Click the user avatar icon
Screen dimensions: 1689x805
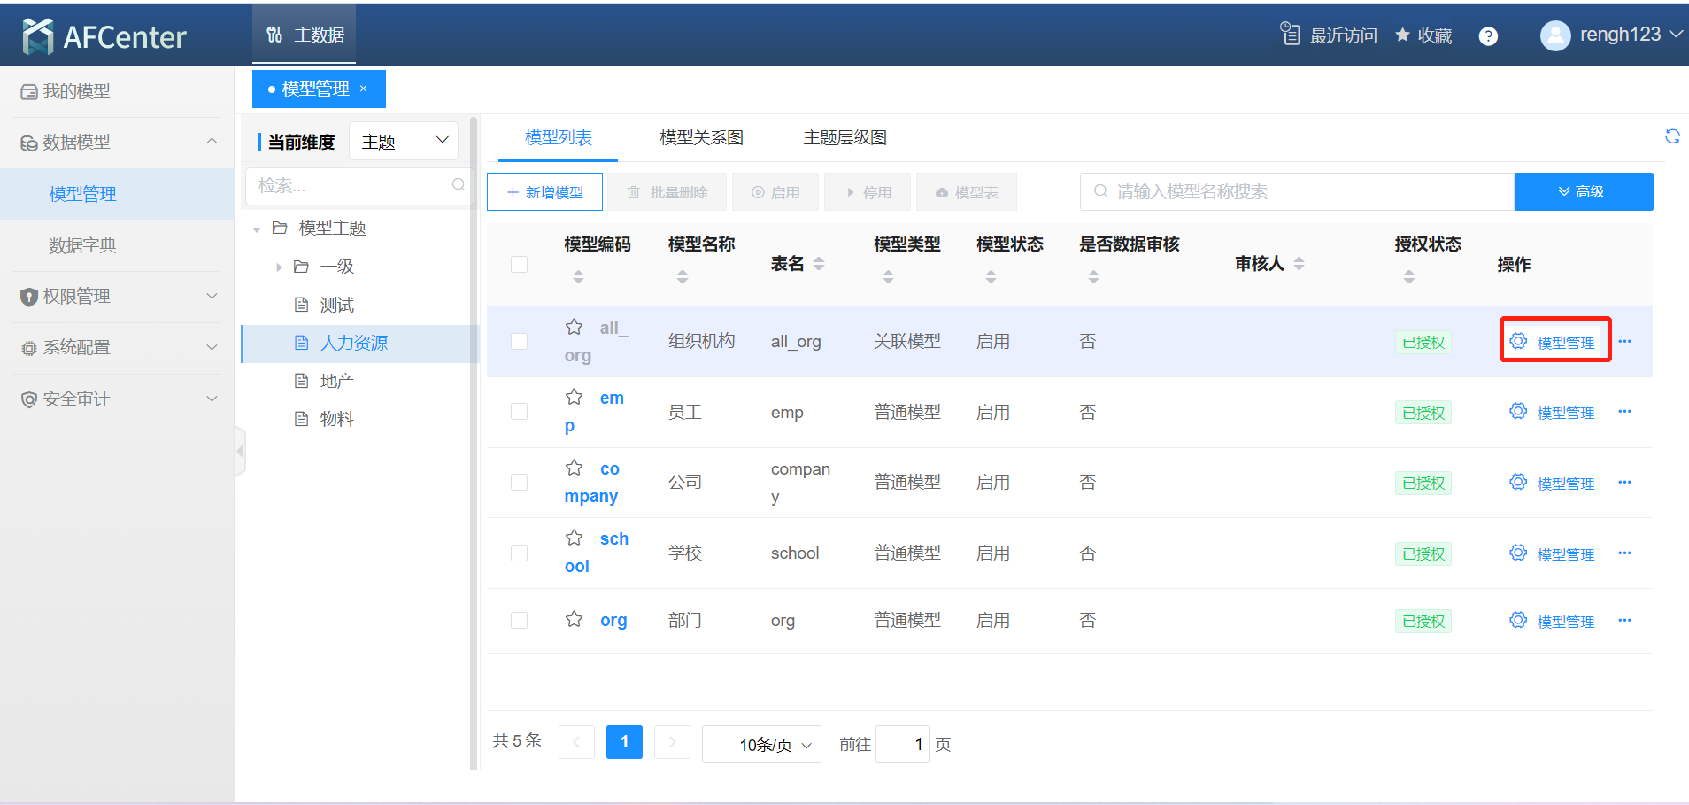(1555, 35)
